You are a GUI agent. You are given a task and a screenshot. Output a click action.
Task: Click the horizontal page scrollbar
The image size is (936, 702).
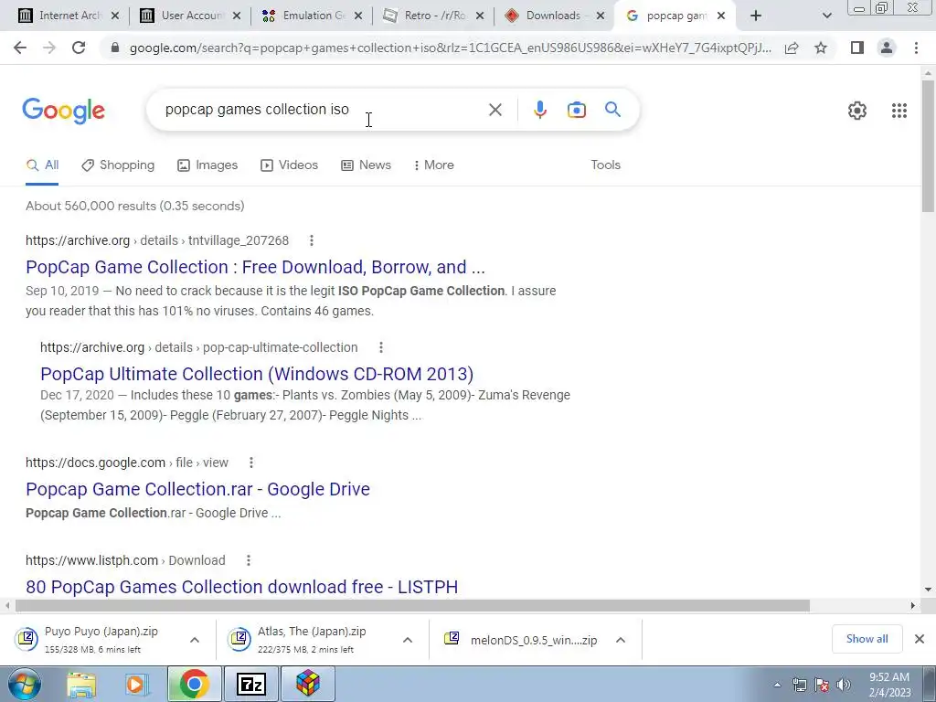pyautogui.click(x=412, y=606)
